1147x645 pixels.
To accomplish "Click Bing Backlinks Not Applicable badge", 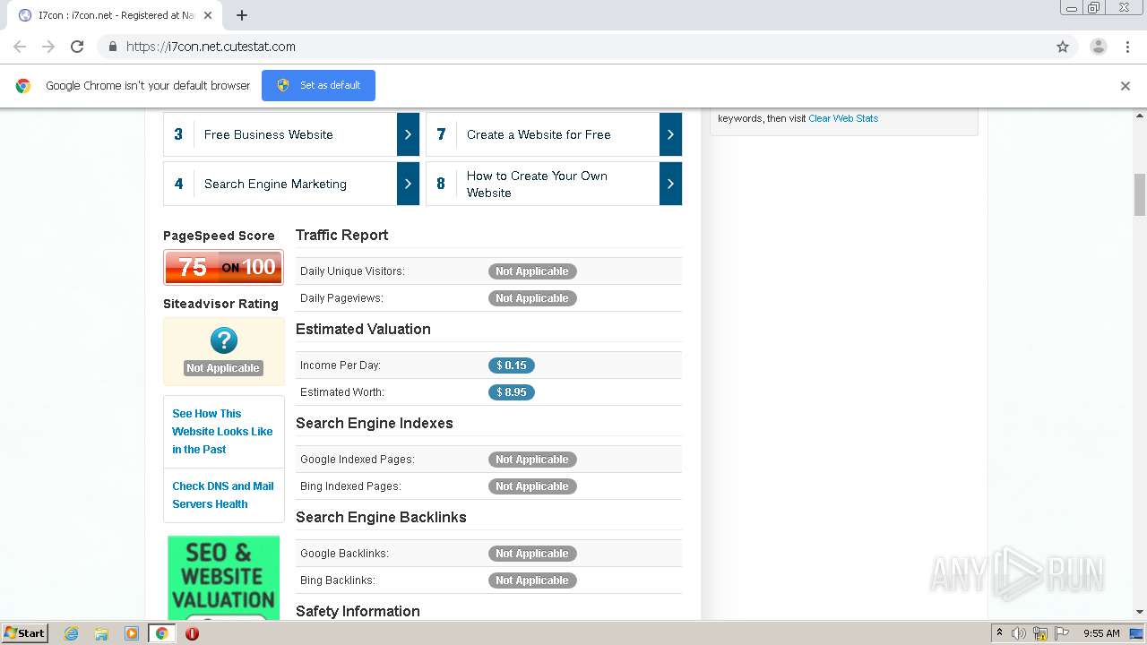I will [532, 580].
